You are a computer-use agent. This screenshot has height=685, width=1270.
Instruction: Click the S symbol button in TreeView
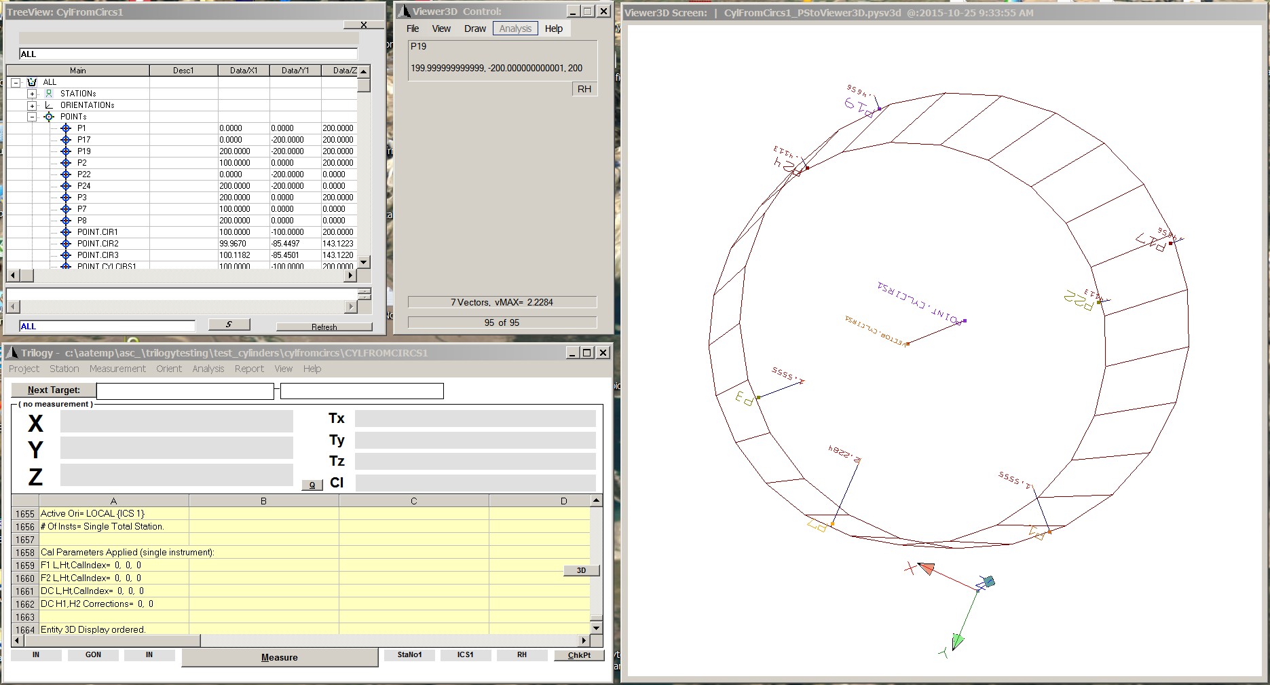pyautogui.click(x=229, y=325)
